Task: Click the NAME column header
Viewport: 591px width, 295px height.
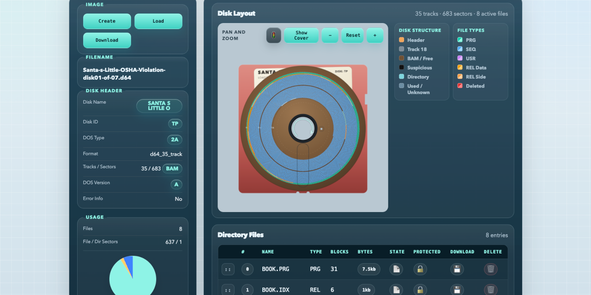Action: coord(268,252)
